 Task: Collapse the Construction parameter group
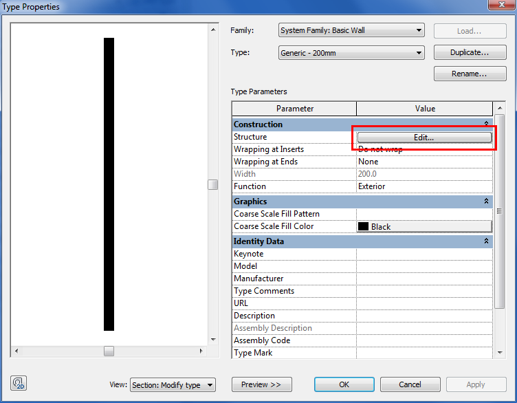[486, 123]
